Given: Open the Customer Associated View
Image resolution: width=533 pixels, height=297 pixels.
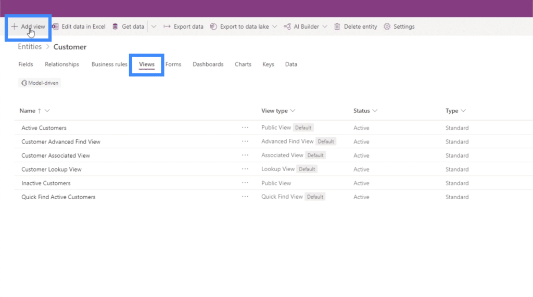Looking at the screenshot, I should [x=56, y=156].
